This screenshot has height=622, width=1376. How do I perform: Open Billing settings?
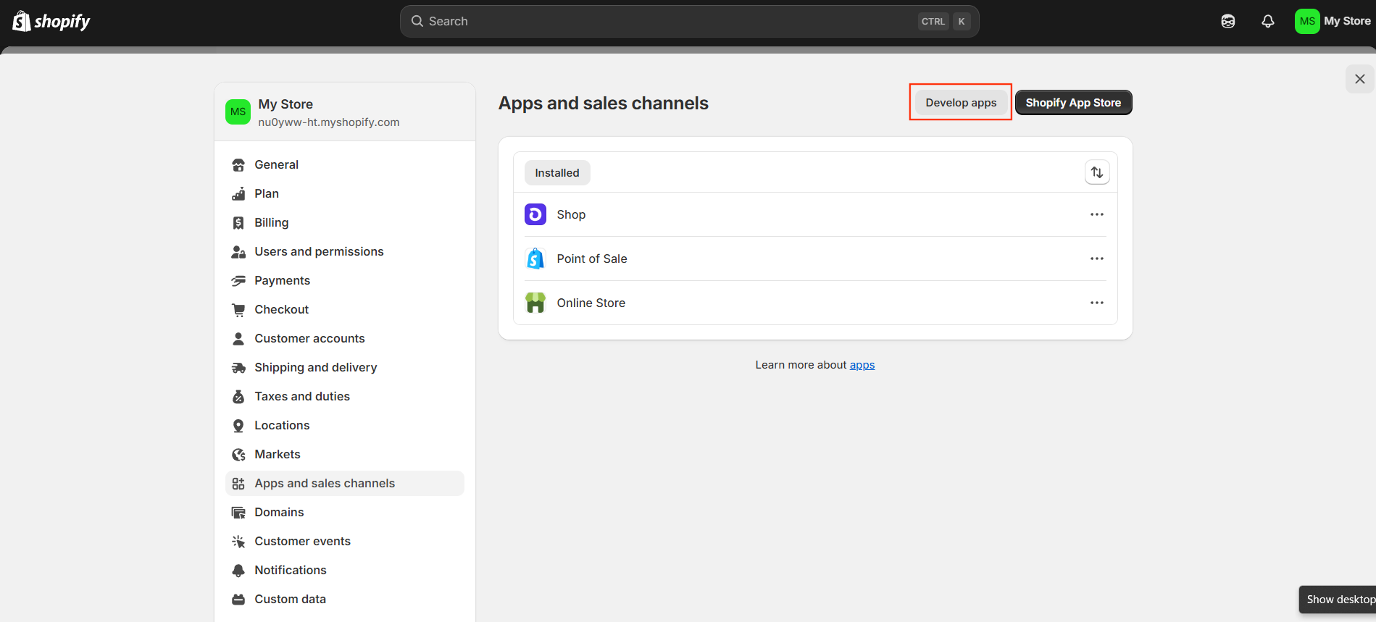coord(345,223)
